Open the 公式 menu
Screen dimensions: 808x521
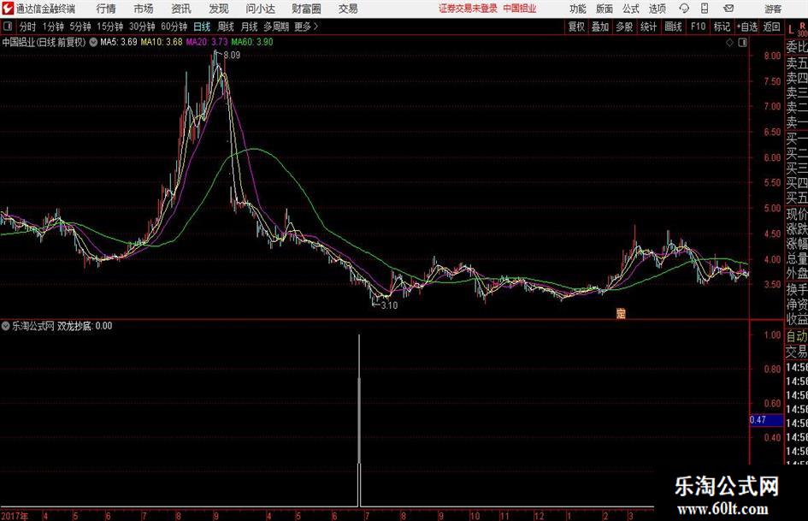coord(631,9)
